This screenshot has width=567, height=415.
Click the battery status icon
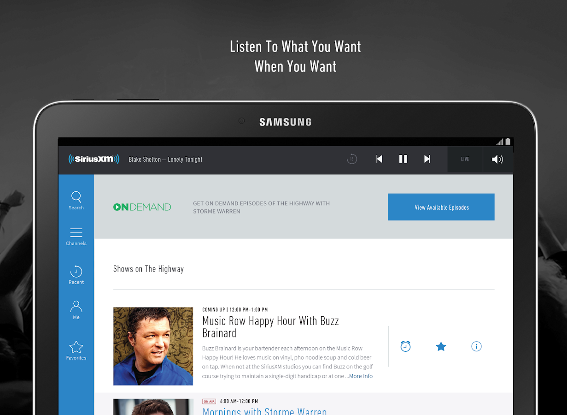pos(508,142)
